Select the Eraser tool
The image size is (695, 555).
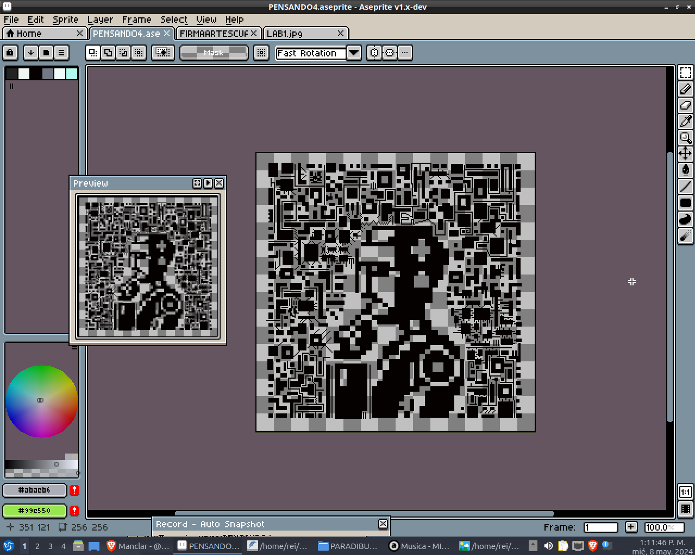click(686, 105)
